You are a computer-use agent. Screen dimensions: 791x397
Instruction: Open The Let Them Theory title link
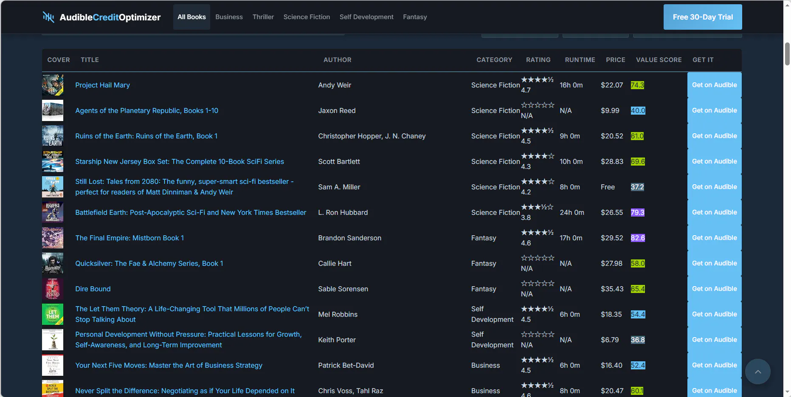[x=192, y=314]
